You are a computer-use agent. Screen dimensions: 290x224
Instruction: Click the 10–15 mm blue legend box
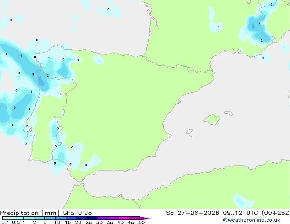[x=61, y=218]
